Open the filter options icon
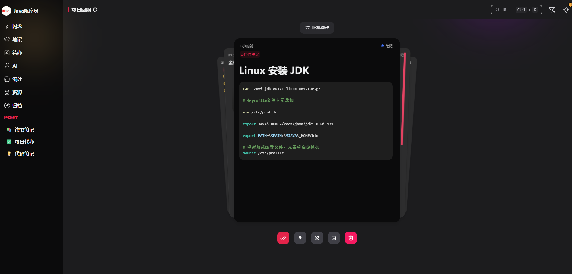Viewport: 572px width, 274px height. click(x=552, y=10)
